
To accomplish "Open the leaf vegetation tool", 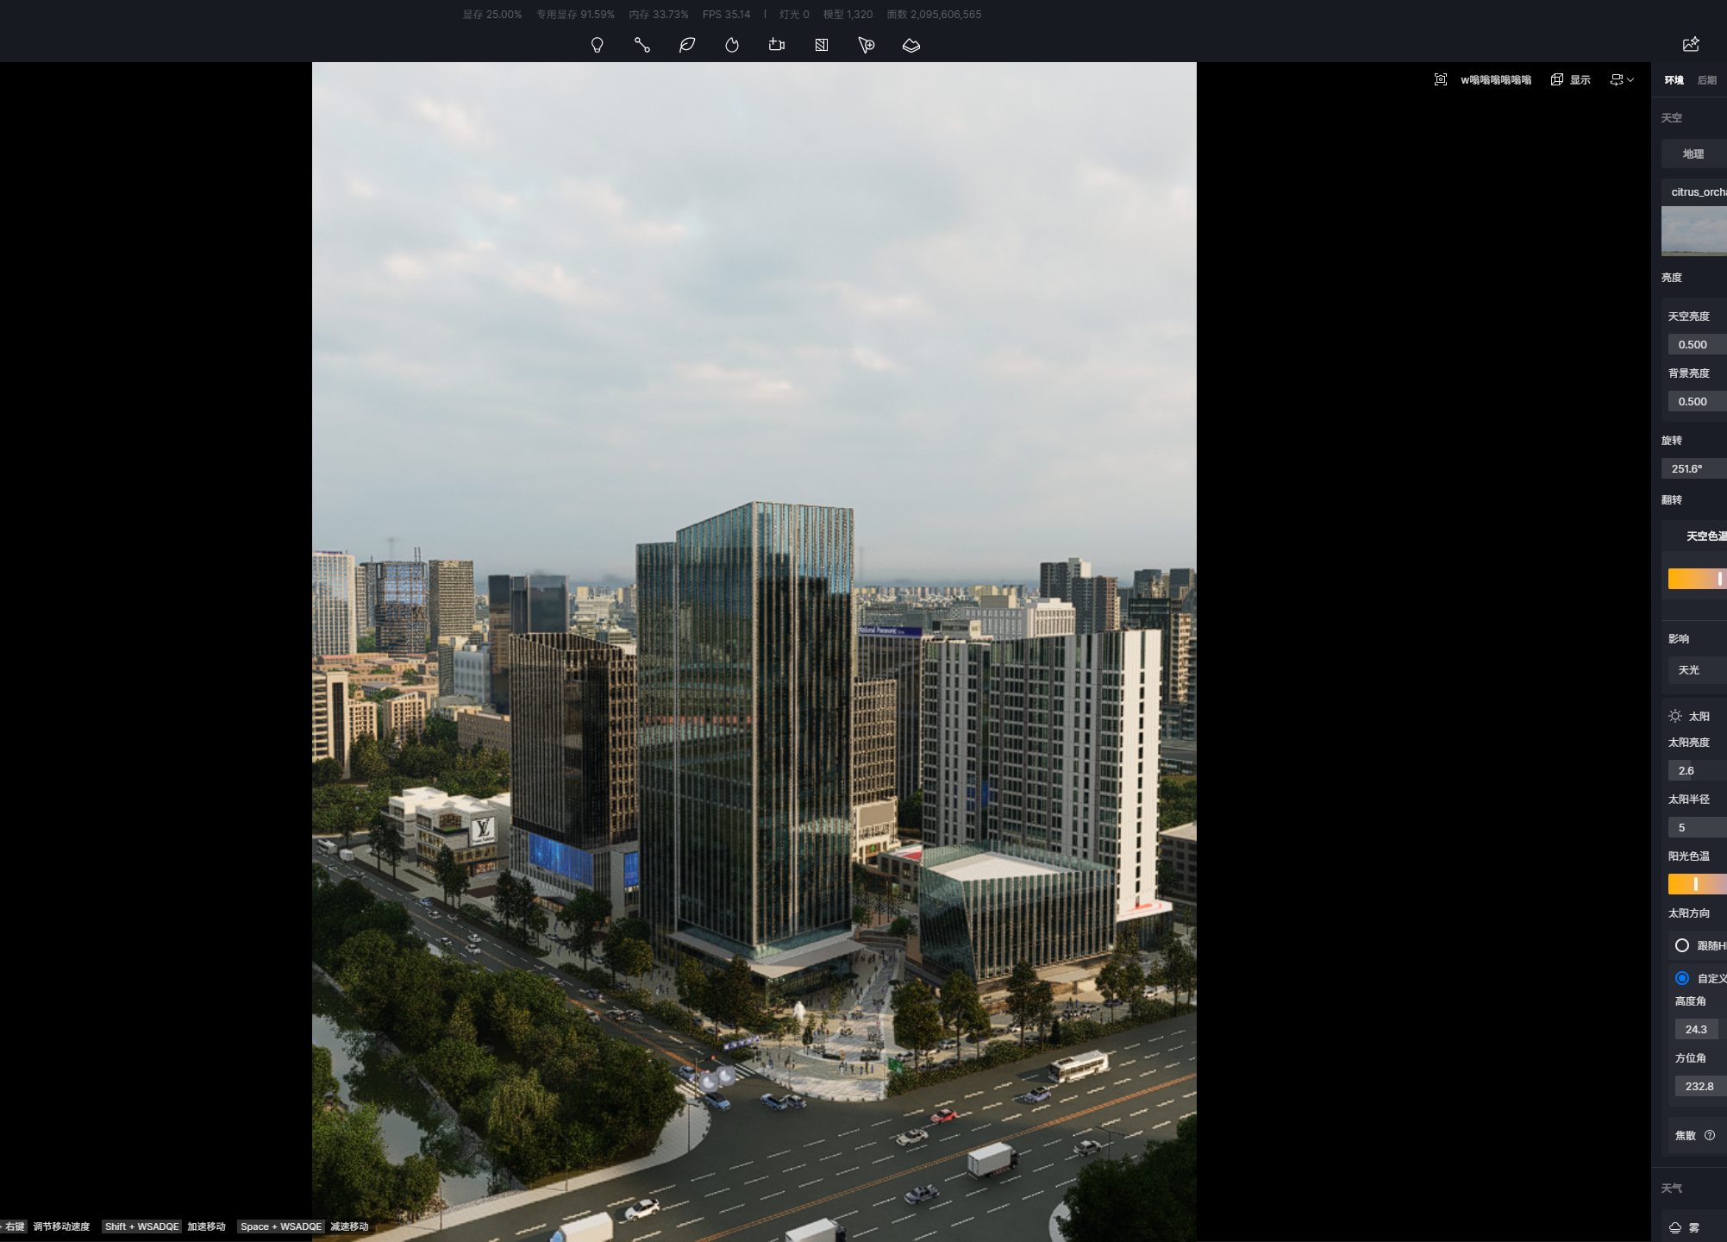I will [x=687, y=45].
